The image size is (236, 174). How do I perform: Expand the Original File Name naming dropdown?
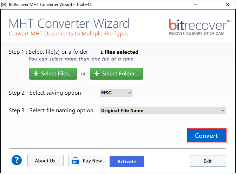[163, 111]
